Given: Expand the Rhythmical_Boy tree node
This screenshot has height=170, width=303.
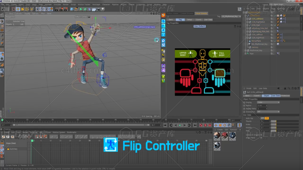Looking at the screenshot, I should coord(245,50).
